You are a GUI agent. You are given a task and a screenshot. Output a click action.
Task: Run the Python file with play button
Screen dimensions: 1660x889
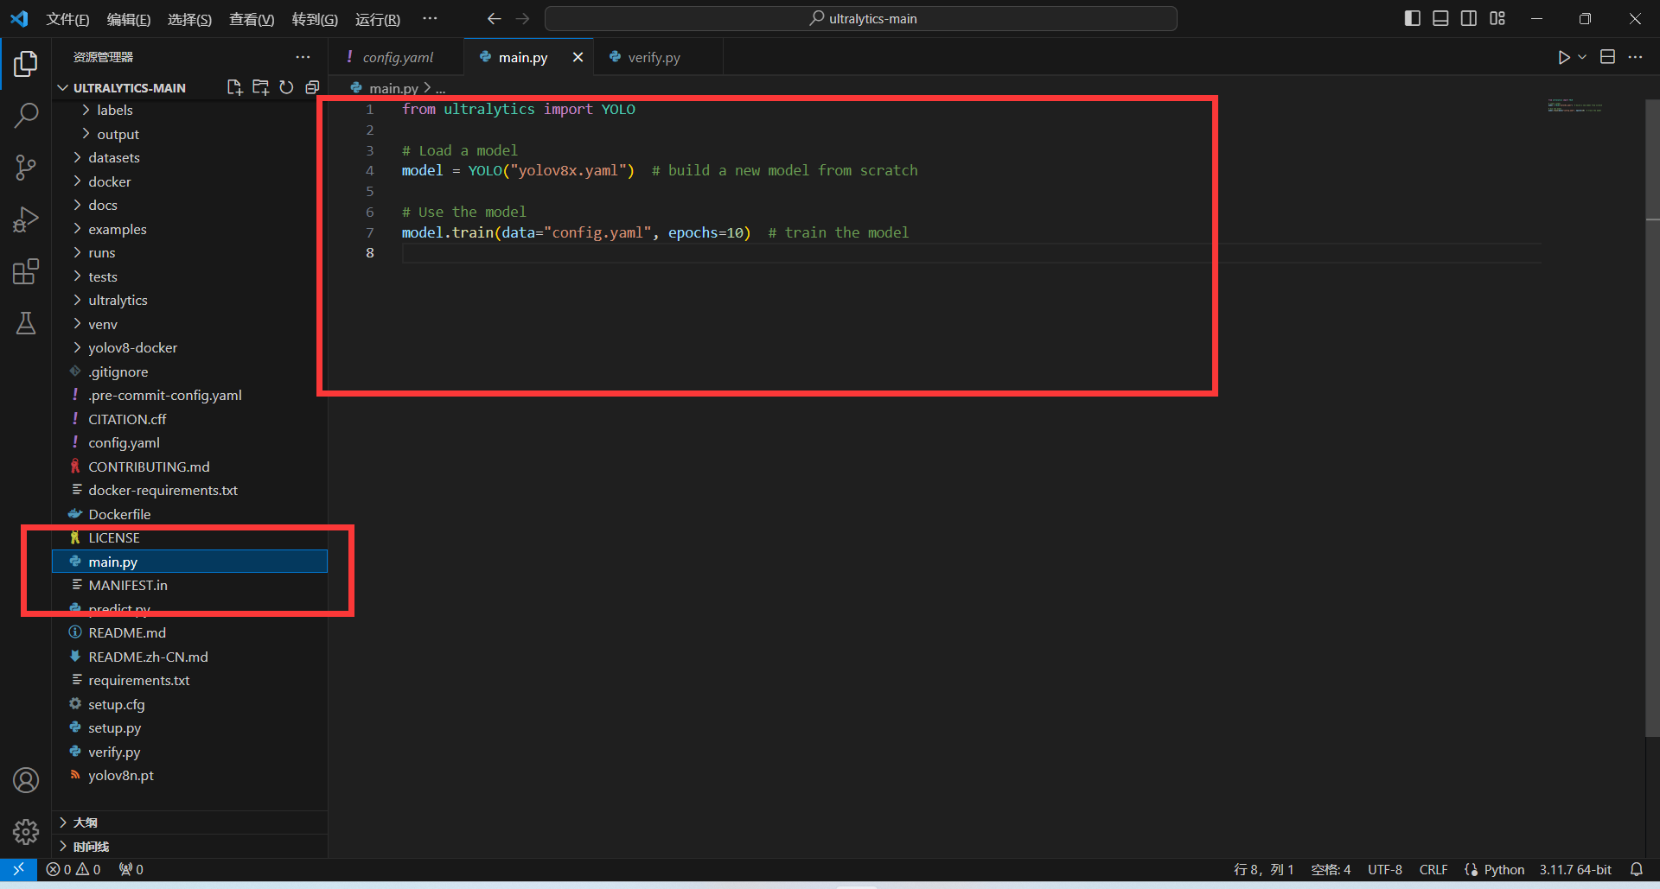[x=1563, y=57]
